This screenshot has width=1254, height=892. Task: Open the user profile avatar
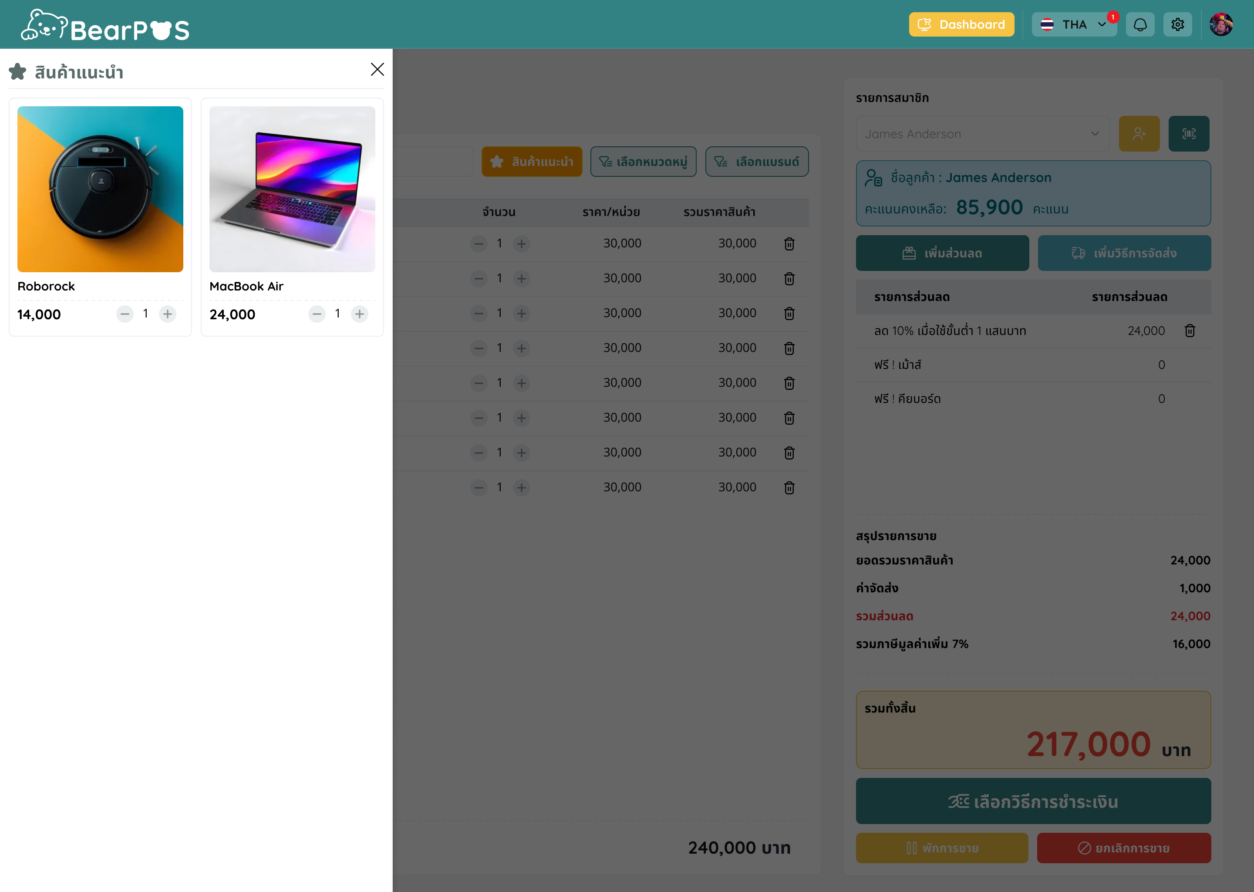coord(1221,24)
